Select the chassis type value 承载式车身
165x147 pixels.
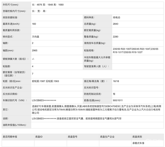pyautogui.click(x=138, y=143)
